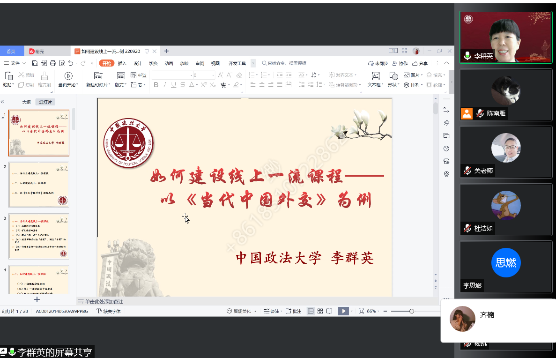Image resolution: width=556 pixels, height=358 pixels.
Task: Click the Italic formatting icon
Action: [165, 85]
